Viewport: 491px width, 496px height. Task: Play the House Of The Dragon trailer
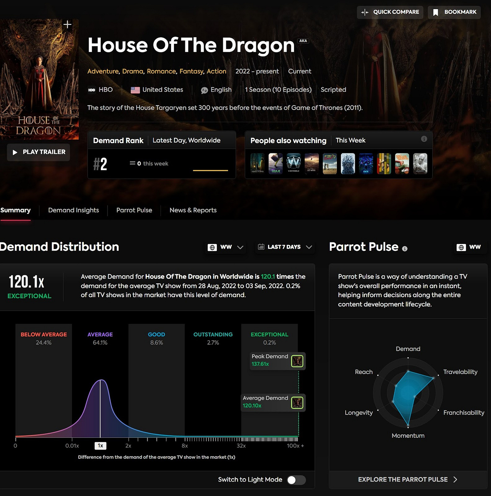coord(38,152)
